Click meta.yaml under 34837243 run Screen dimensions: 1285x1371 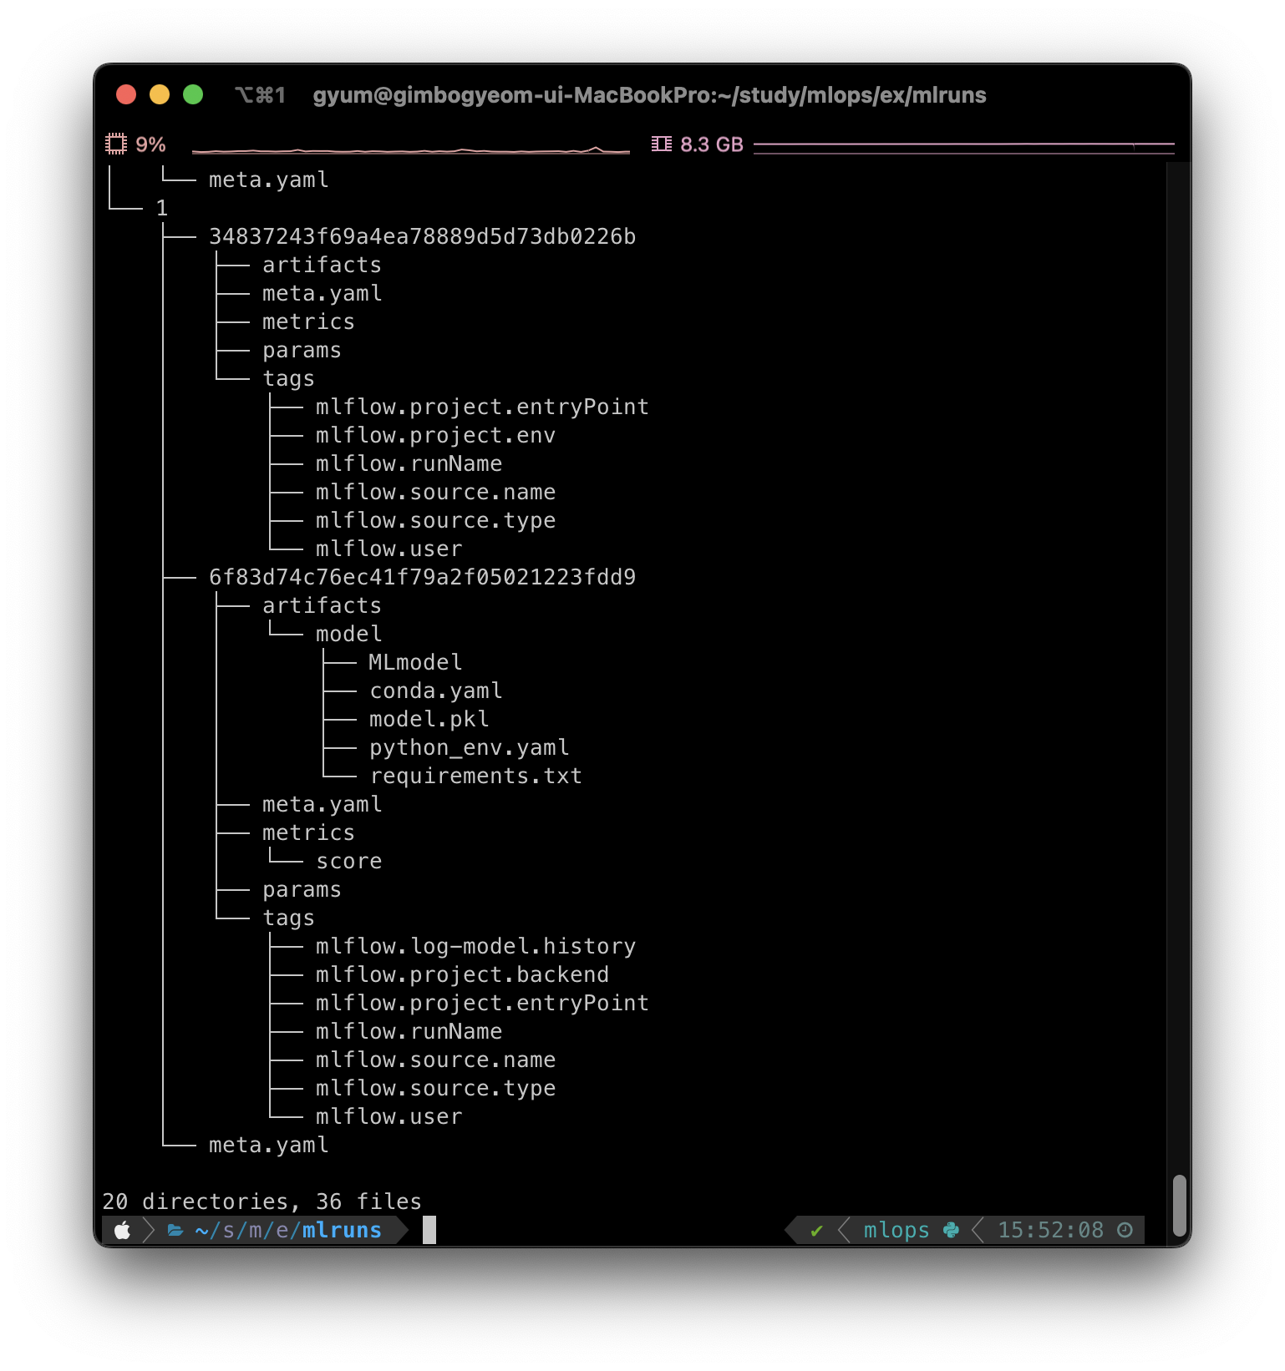coord(323,293)
